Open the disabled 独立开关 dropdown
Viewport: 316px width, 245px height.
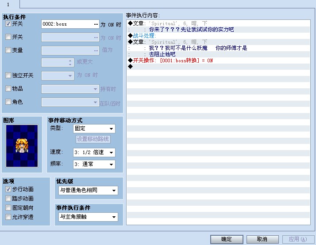[x=58, y=75]
